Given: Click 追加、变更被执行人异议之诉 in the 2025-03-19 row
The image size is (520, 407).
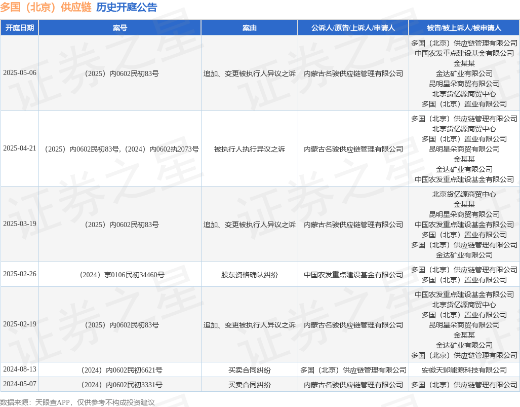Looking at the screenshot, I should click(250, 225).
